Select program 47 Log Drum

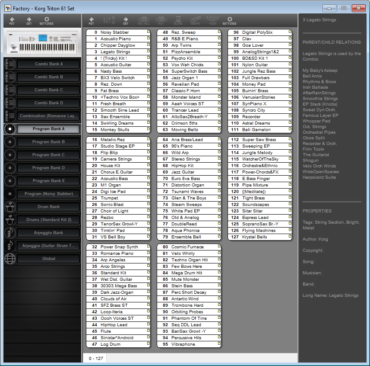118,344
